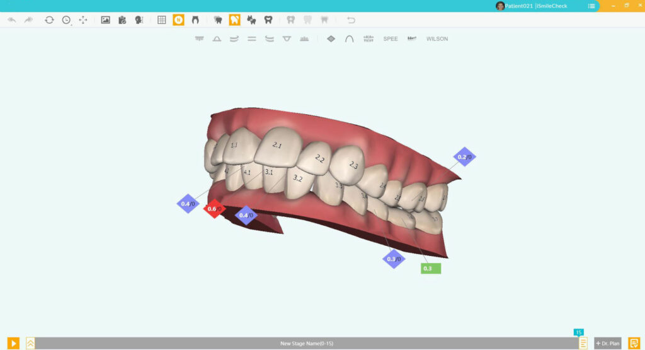Image resolution: width=645 pixels, height=350 pixels.
Task: Open the orange notes icon at bottom right
Action: click(634, 343)
